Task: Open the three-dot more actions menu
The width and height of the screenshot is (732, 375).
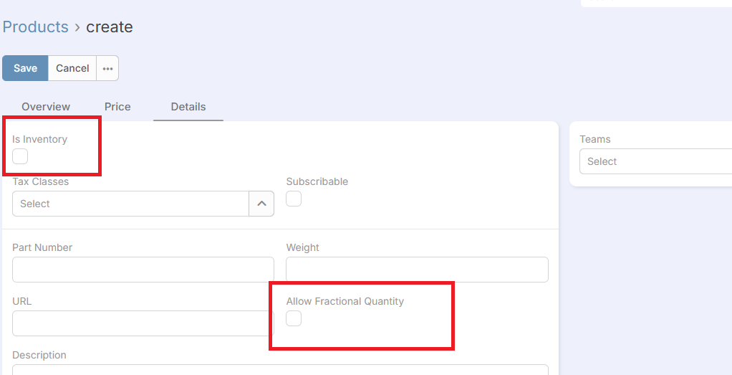Action: click(x=107, y=68)
